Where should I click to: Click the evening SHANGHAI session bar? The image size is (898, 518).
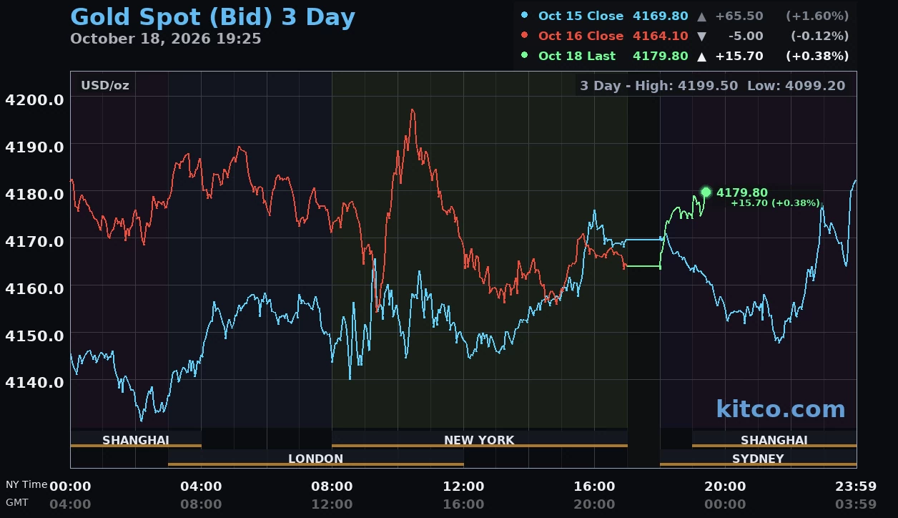coord(774,439)
